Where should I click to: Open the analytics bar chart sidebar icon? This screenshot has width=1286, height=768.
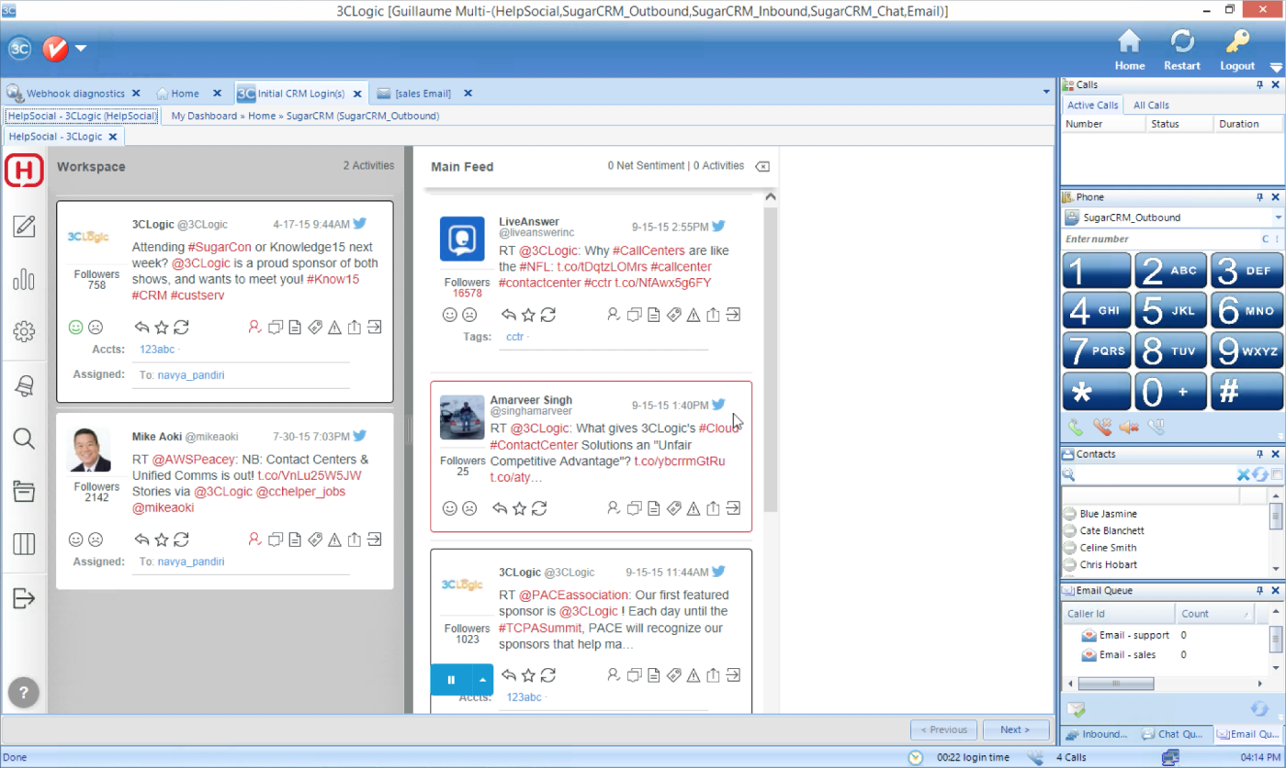(24, 279)
